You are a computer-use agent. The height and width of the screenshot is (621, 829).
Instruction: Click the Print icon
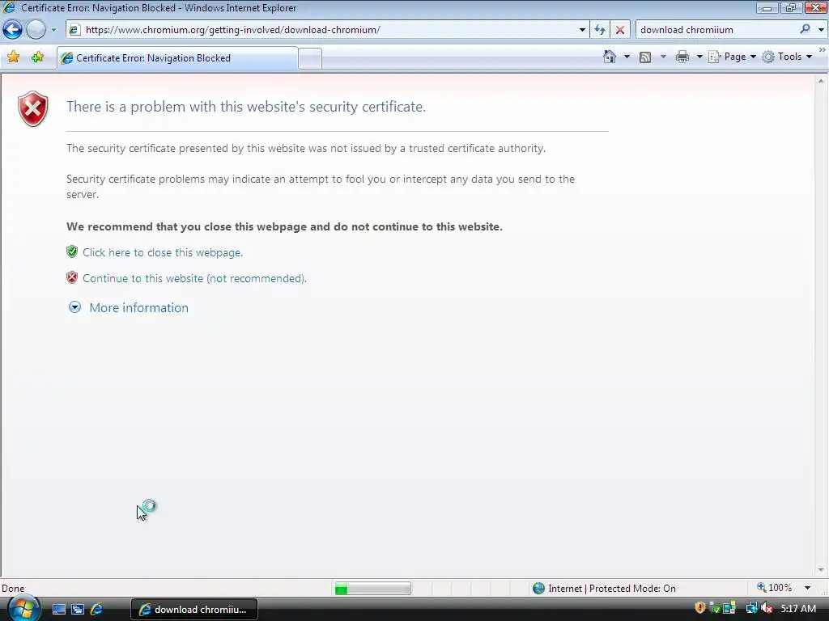tap(682, 57)
